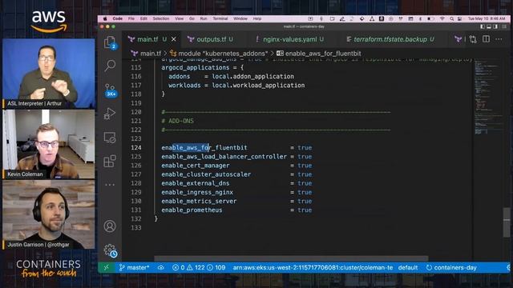
Task: Open the Accounts menu icon
Action: (110, 226)
